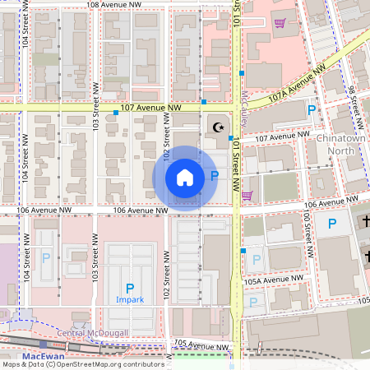Click the MacEwan station label
The image size is (370, 370).
44,356
